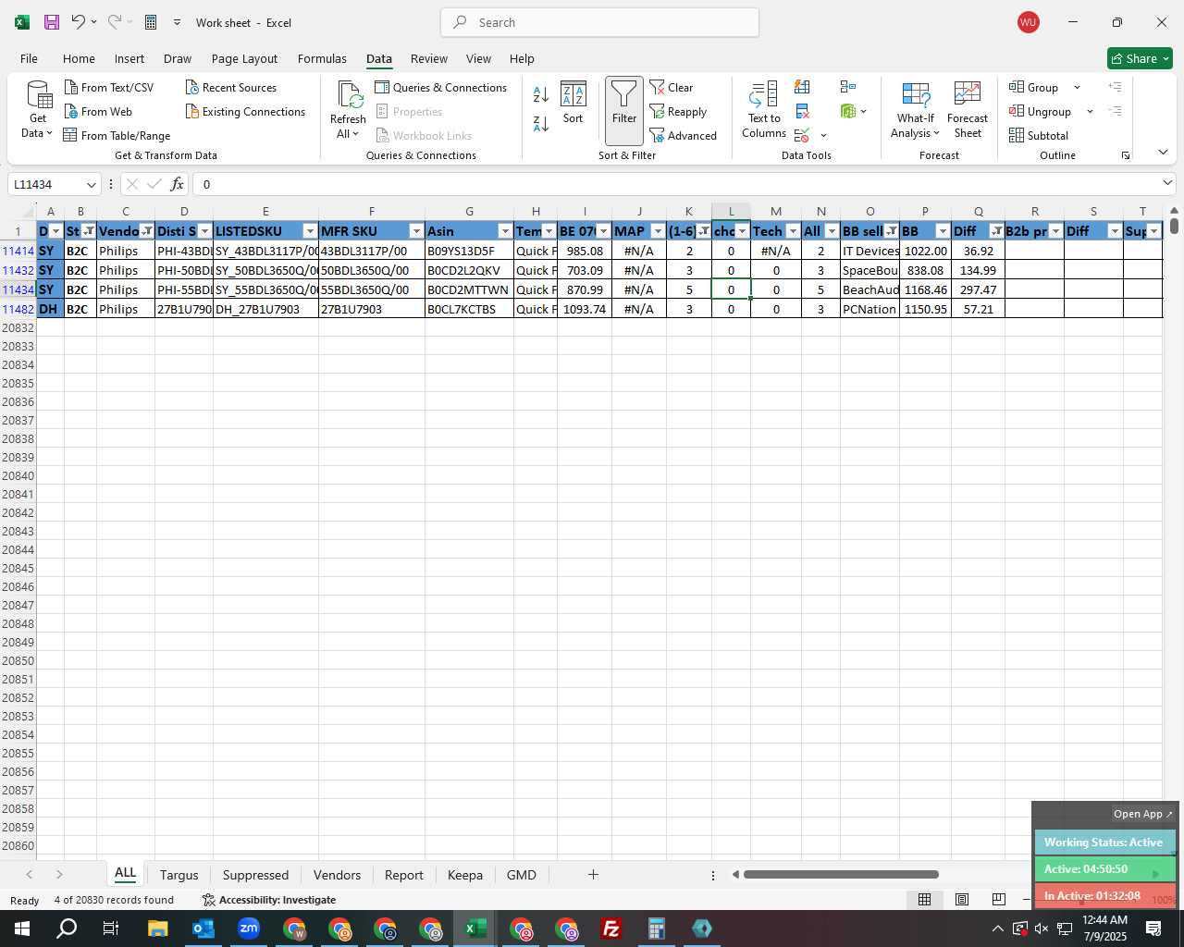Create a Forecast Sheet
This screenshot has height=947, width=1184.
pos(968,110)
